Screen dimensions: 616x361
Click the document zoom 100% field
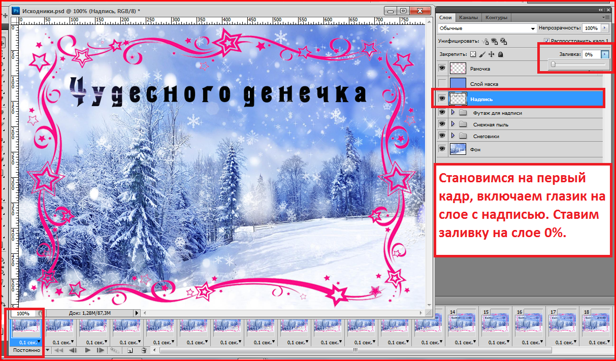click(x=23, y=314)
